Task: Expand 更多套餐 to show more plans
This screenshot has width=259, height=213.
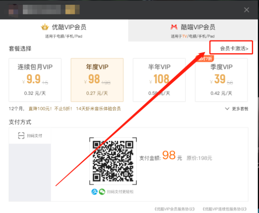Action: click(x=237, y=109)
